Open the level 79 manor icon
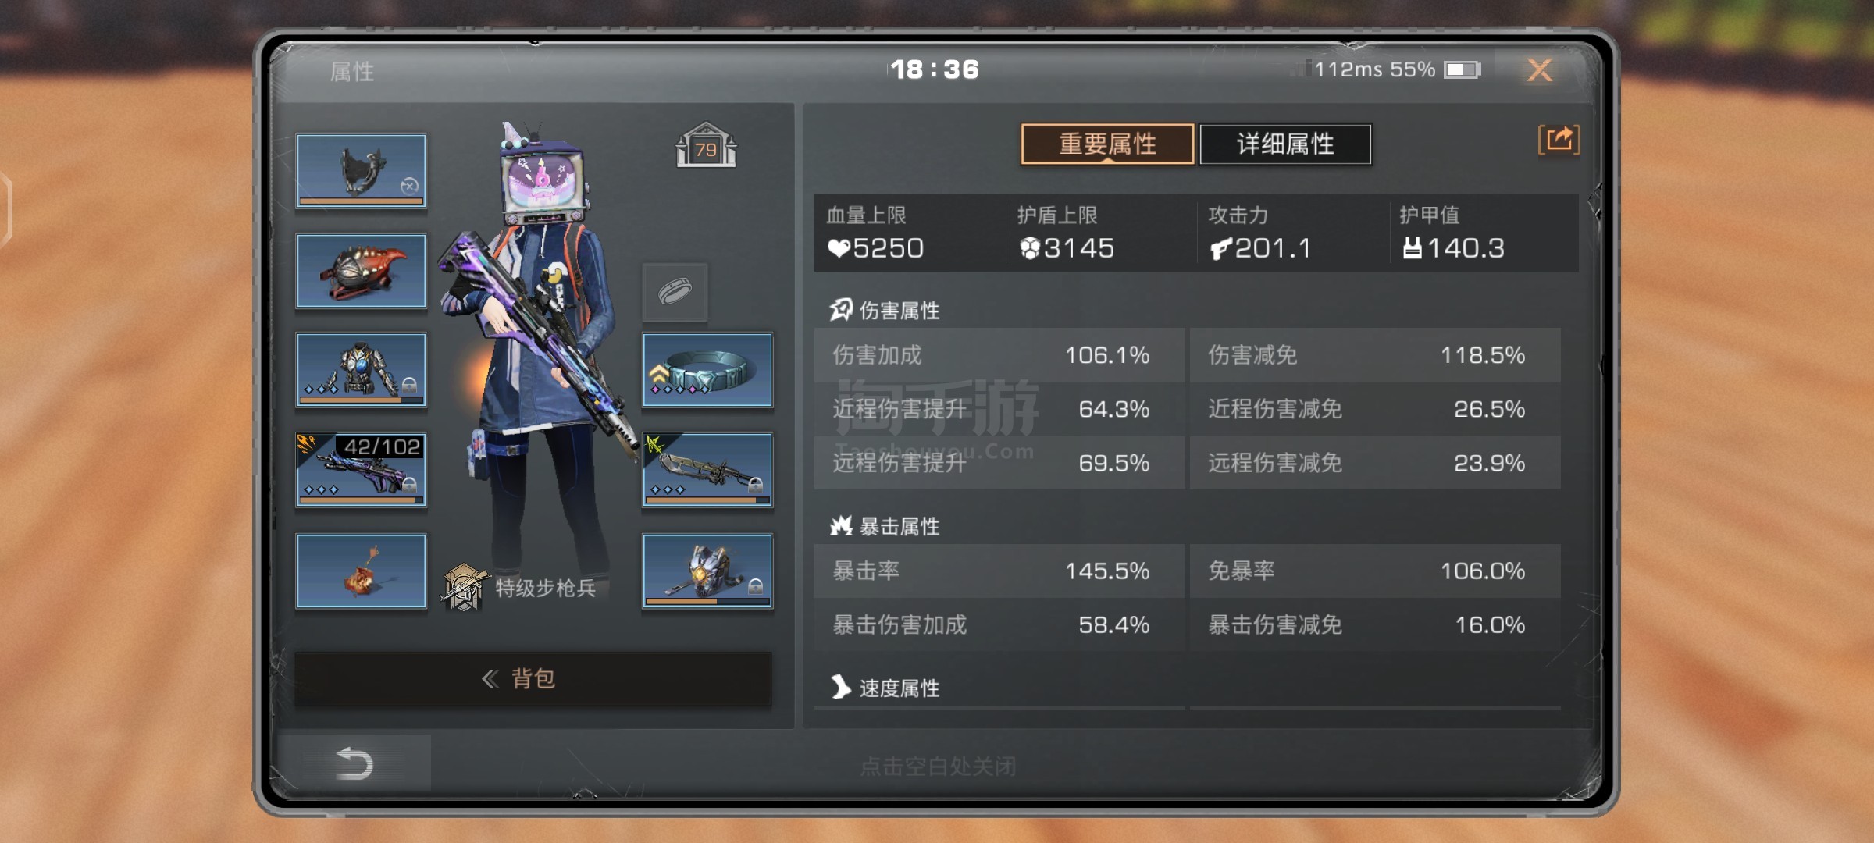 (706, 146)
